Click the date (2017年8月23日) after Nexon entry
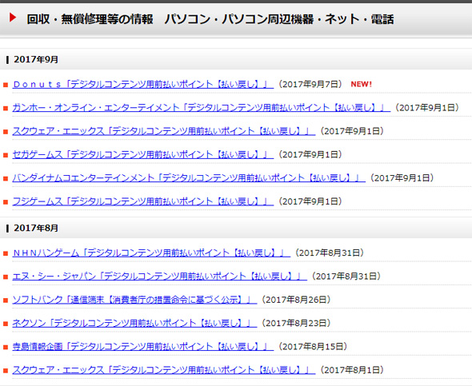Image resolution: width=472 pixels, height=386 pixels. [297, 323]
